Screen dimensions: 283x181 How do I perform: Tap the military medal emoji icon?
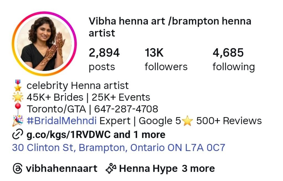(18, 86)
